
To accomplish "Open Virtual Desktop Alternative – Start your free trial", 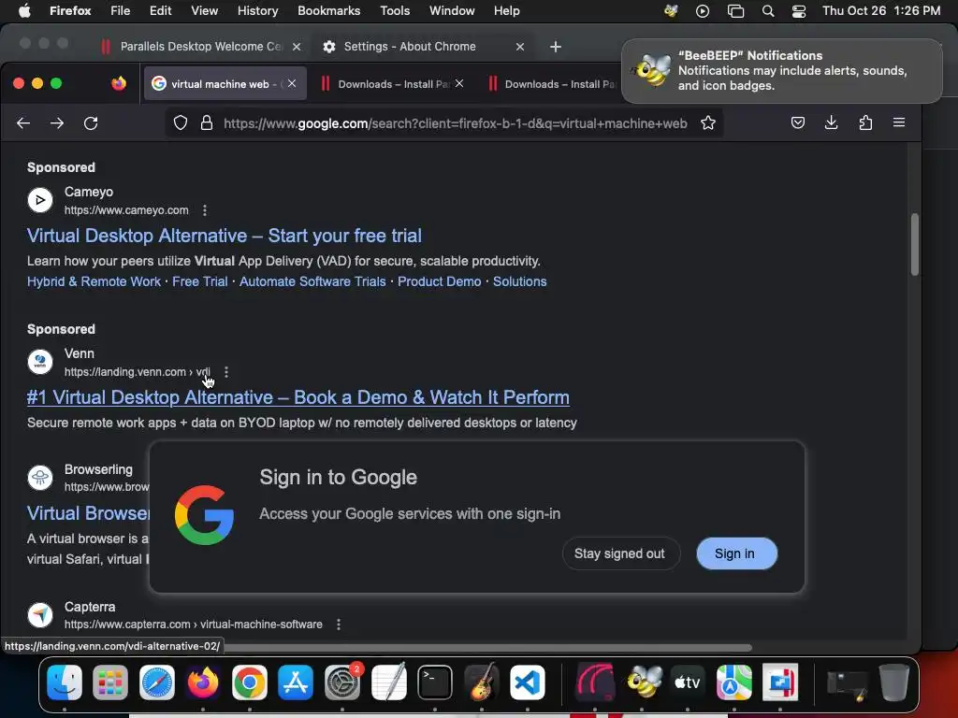I will 225,236.
